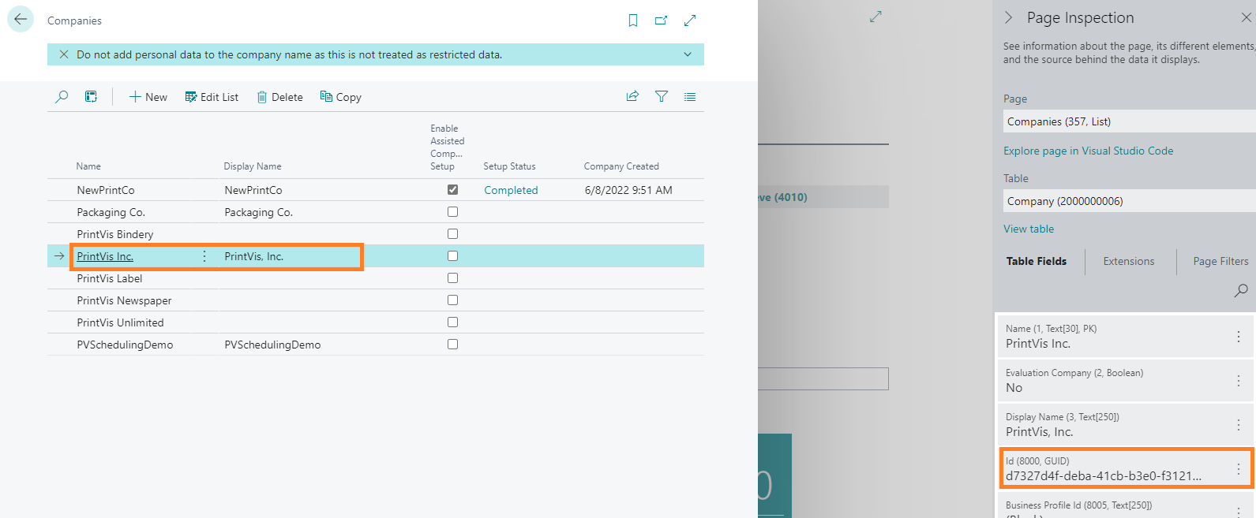Click the share icon in list toolbar
This screenshot has width=1256, height=518.
[x=632, y=96]
